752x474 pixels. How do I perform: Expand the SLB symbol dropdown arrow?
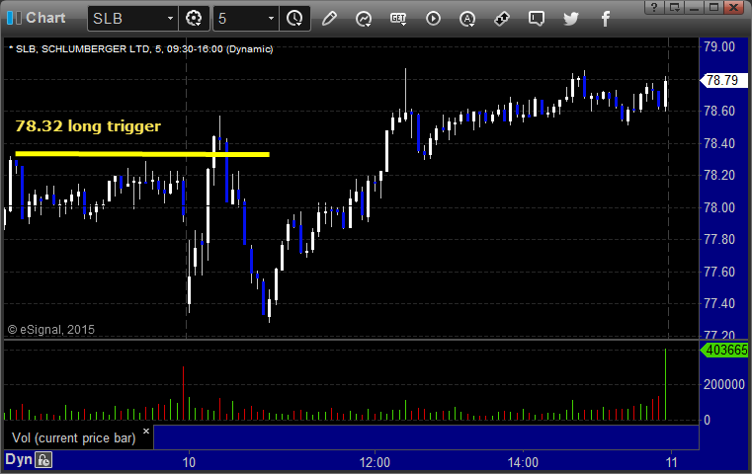coord(170,19)
